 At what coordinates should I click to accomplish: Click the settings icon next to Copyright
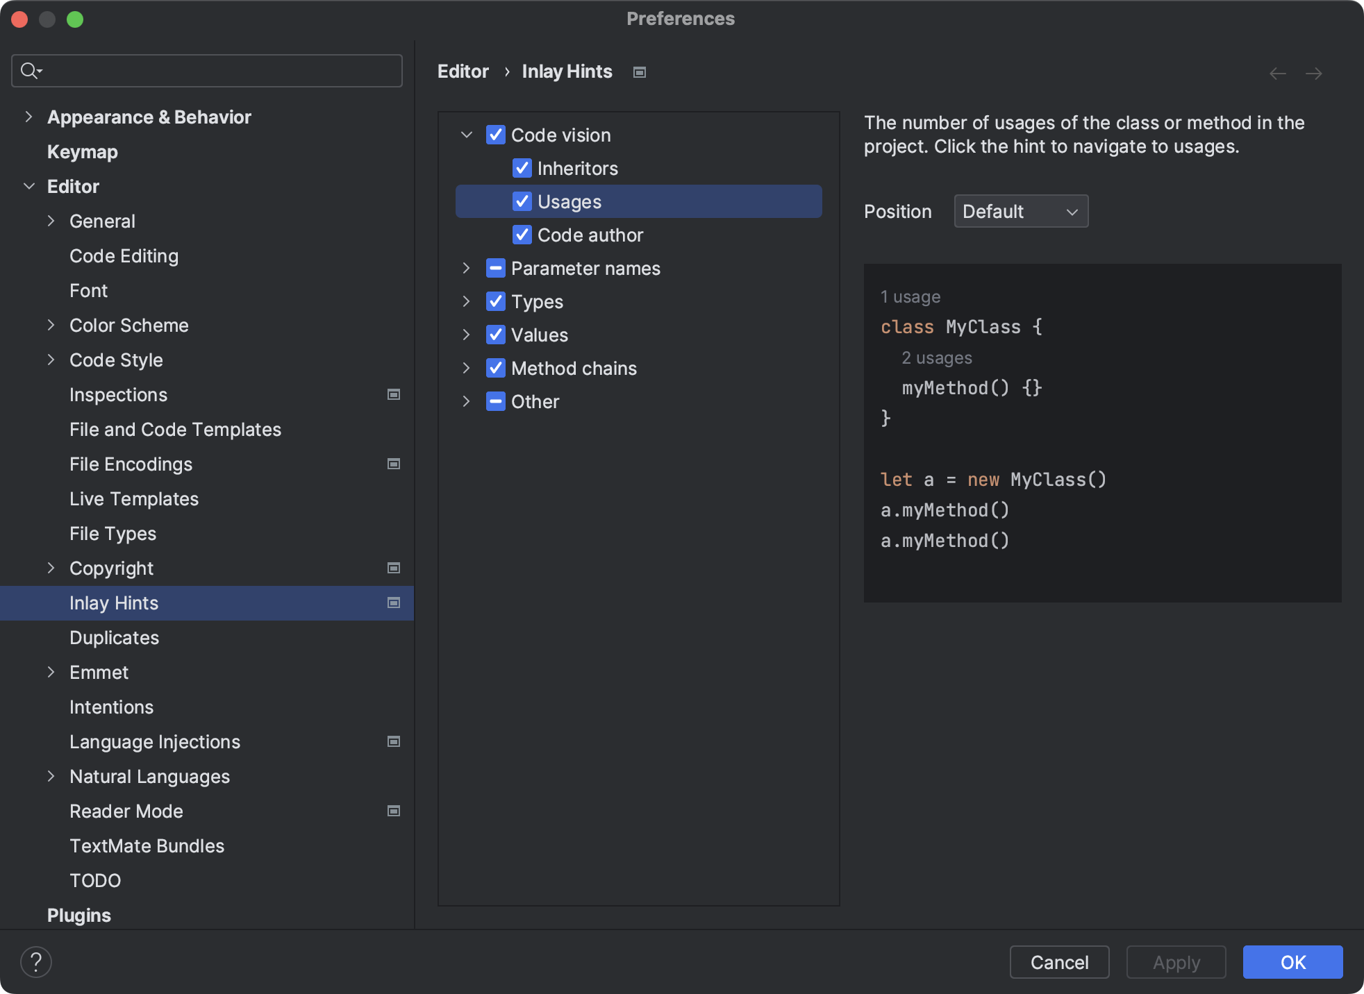point(393,568)
